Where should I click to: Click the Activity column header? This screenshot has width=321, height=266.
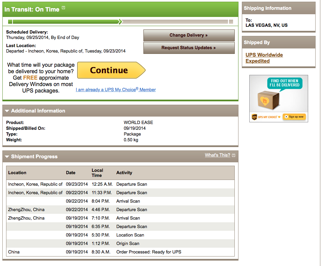[124, 173]
